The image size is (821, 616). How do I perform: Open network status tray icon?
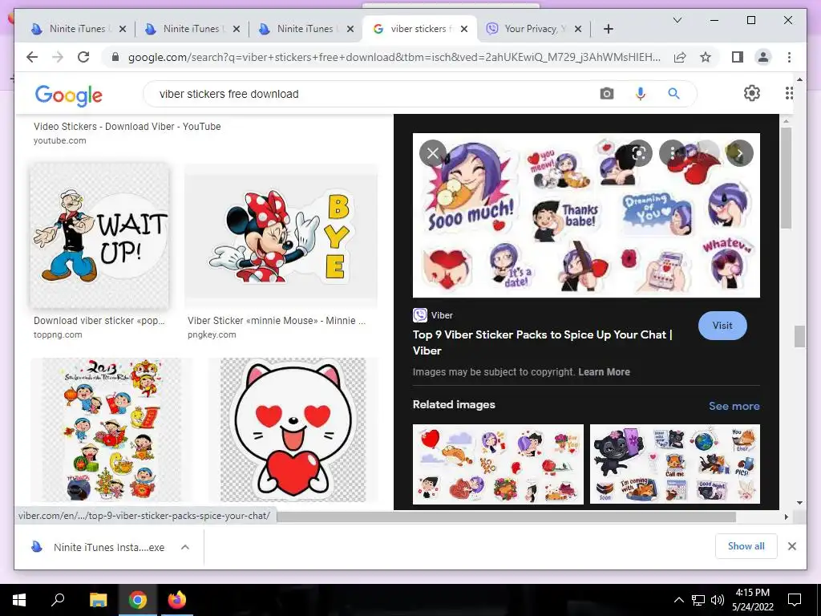(698, 600)
